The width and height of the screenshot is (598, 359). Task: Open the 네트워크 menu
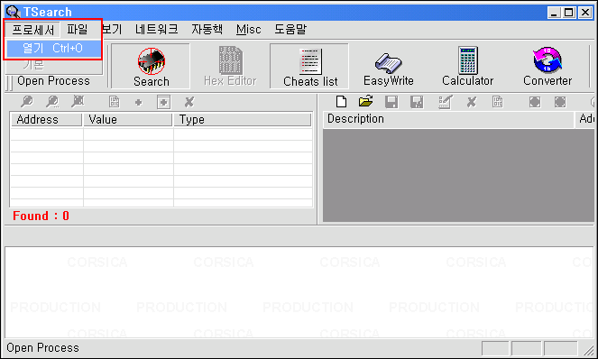(157, 30)
